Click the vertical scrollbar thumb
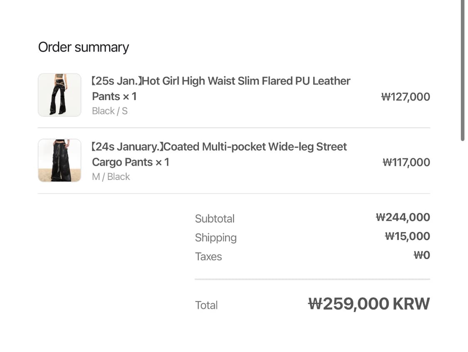Image resolution: width=468 pixels, height=352 pixels. pos(463,71)
